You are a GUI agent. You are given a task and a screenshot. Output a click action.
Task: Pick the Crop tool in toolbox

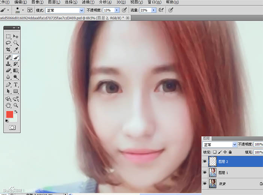(x=8, y=49)
